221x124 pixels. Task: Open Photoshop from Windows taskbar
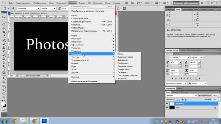point(44,121)
